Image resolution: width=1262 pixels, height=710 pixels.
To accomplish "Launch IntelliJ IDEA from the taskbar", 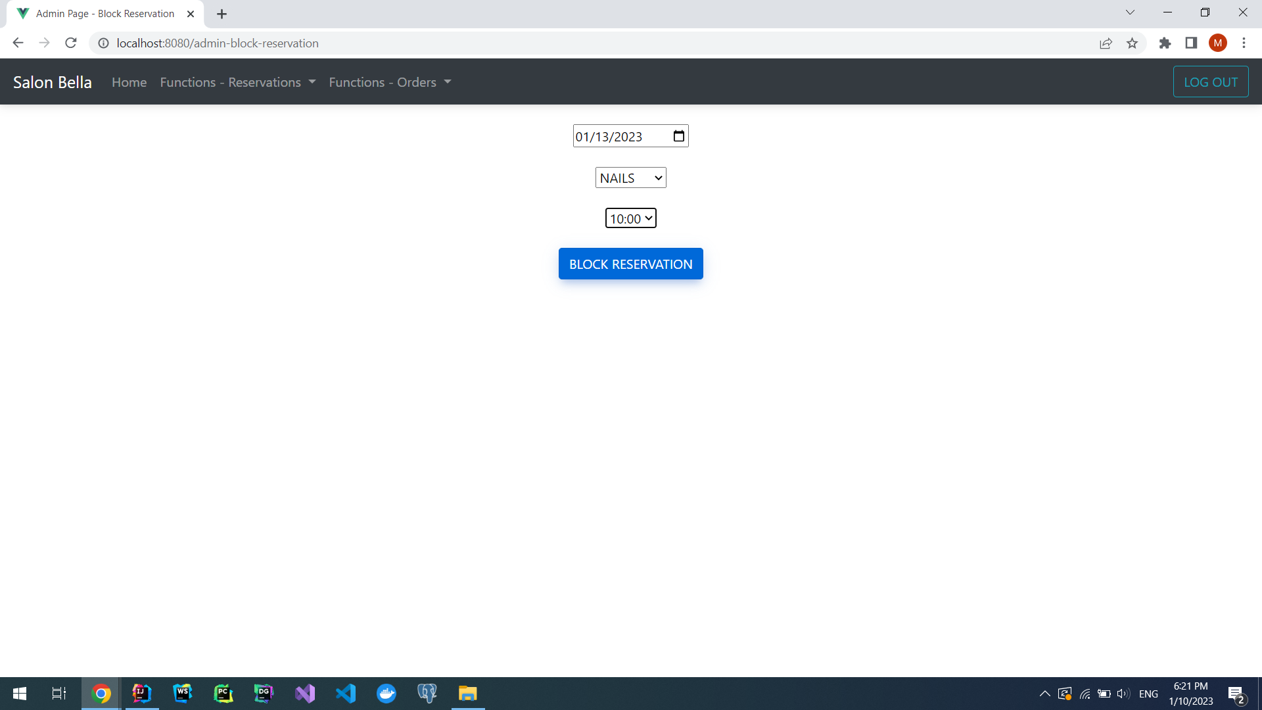I will (x=141, y=694).
